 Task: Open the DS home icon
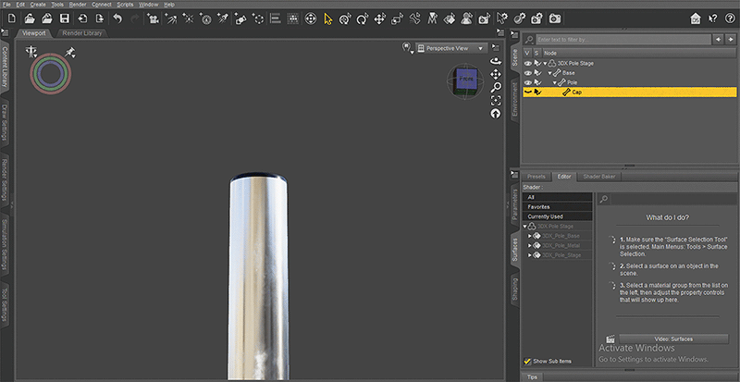click(695, 18)
